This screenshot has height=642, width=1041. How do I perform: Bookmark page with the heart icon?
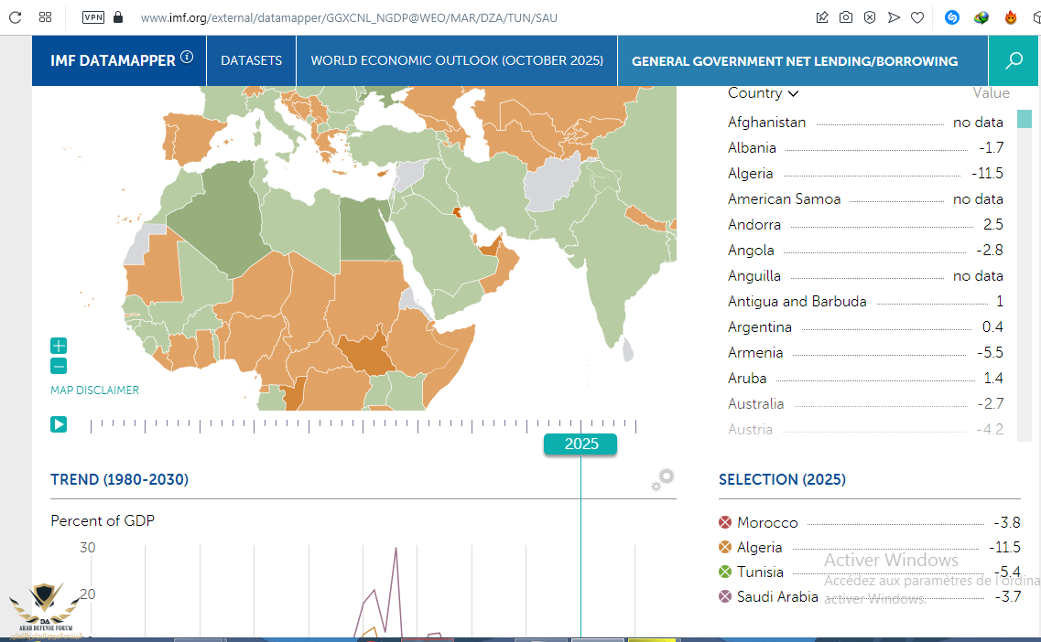[x=917, y=17]
